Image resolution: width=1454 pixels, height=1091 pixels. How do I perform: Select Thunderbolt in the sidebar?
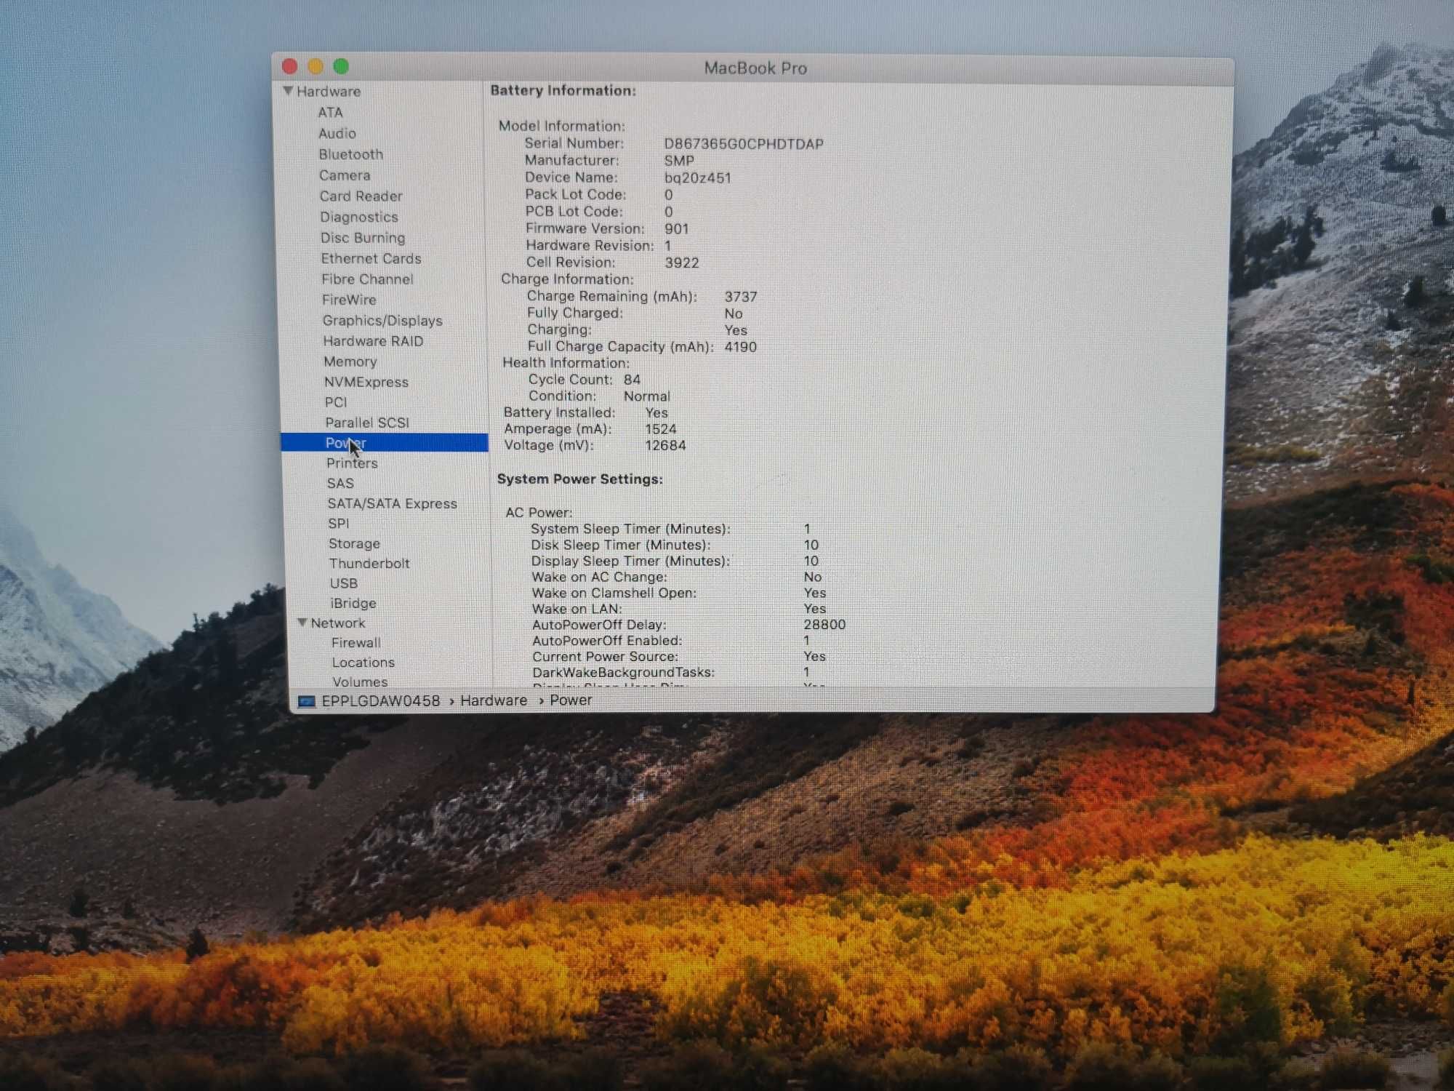(x=369, y=563)
